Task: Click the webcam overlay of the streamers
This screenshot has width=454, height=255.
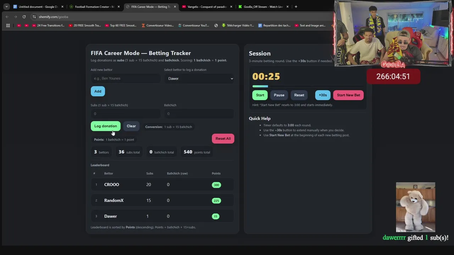Action: click(x=393, y=34)
